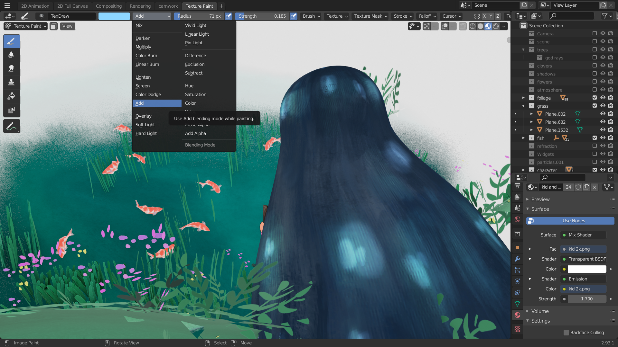
Task: Open the View menu button
Action: 67,26
